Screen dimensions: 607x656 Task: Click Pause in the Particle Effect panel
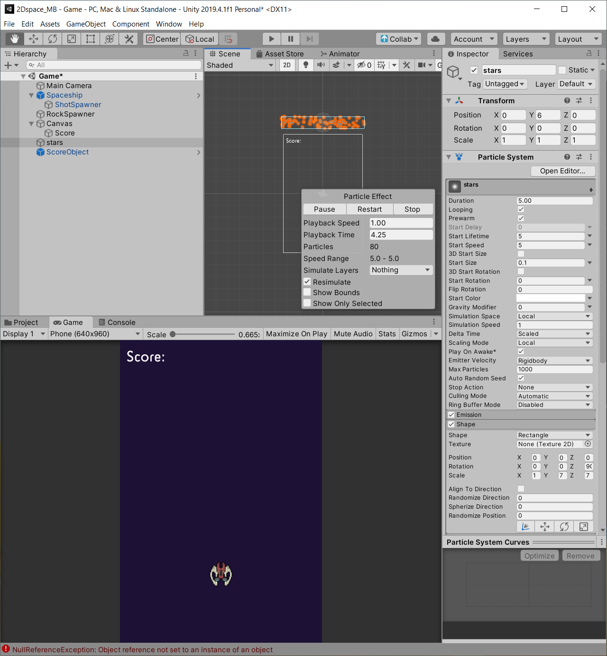click(x=324, y=209)
